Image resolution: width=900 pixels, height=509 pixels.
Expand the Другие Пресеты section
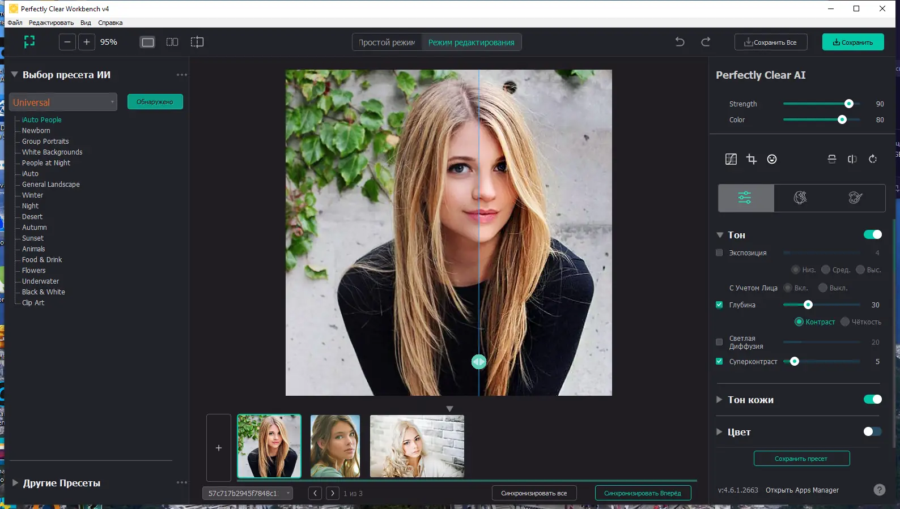[15, 482]
